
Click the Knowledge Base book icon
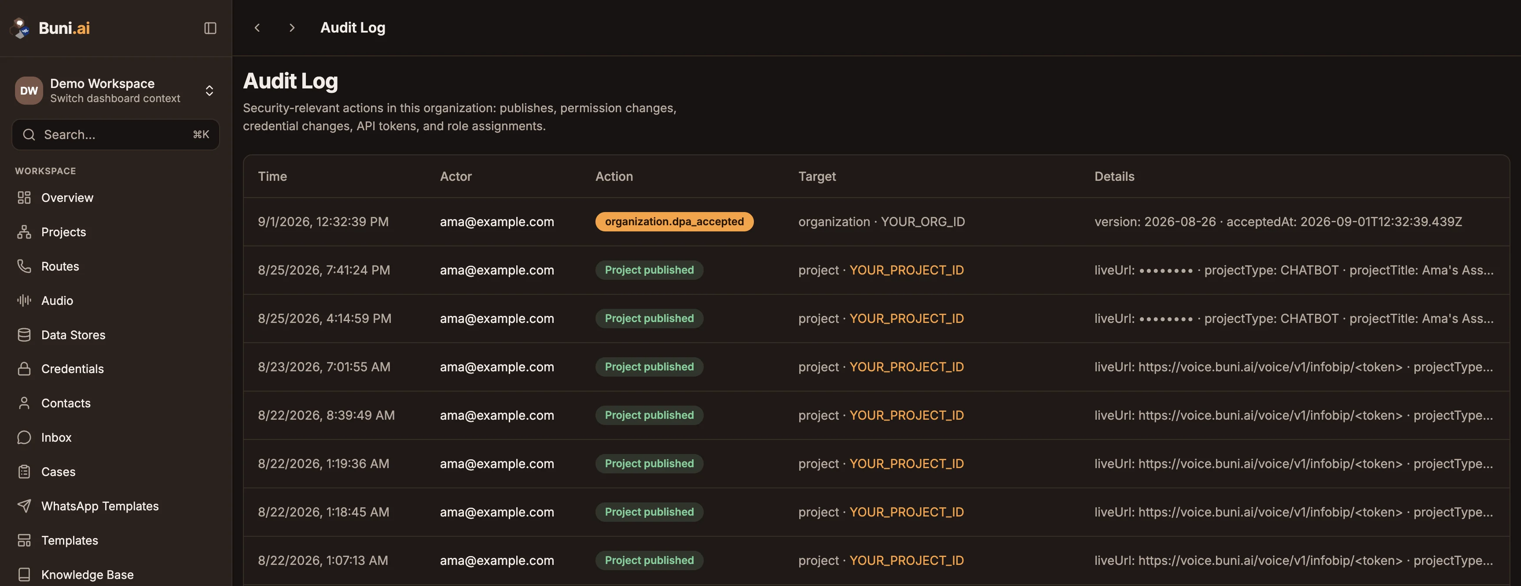24,574
